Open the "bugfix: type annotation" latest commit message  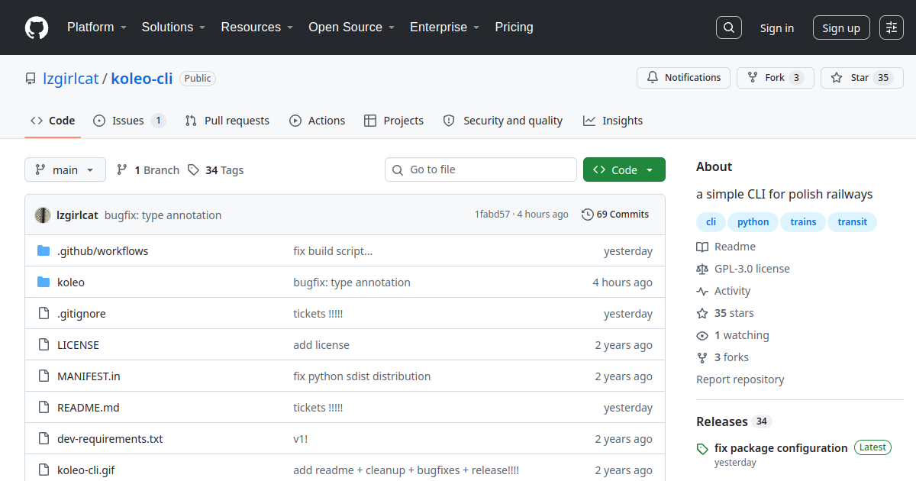pyautogui.click(x=163, y=215)
